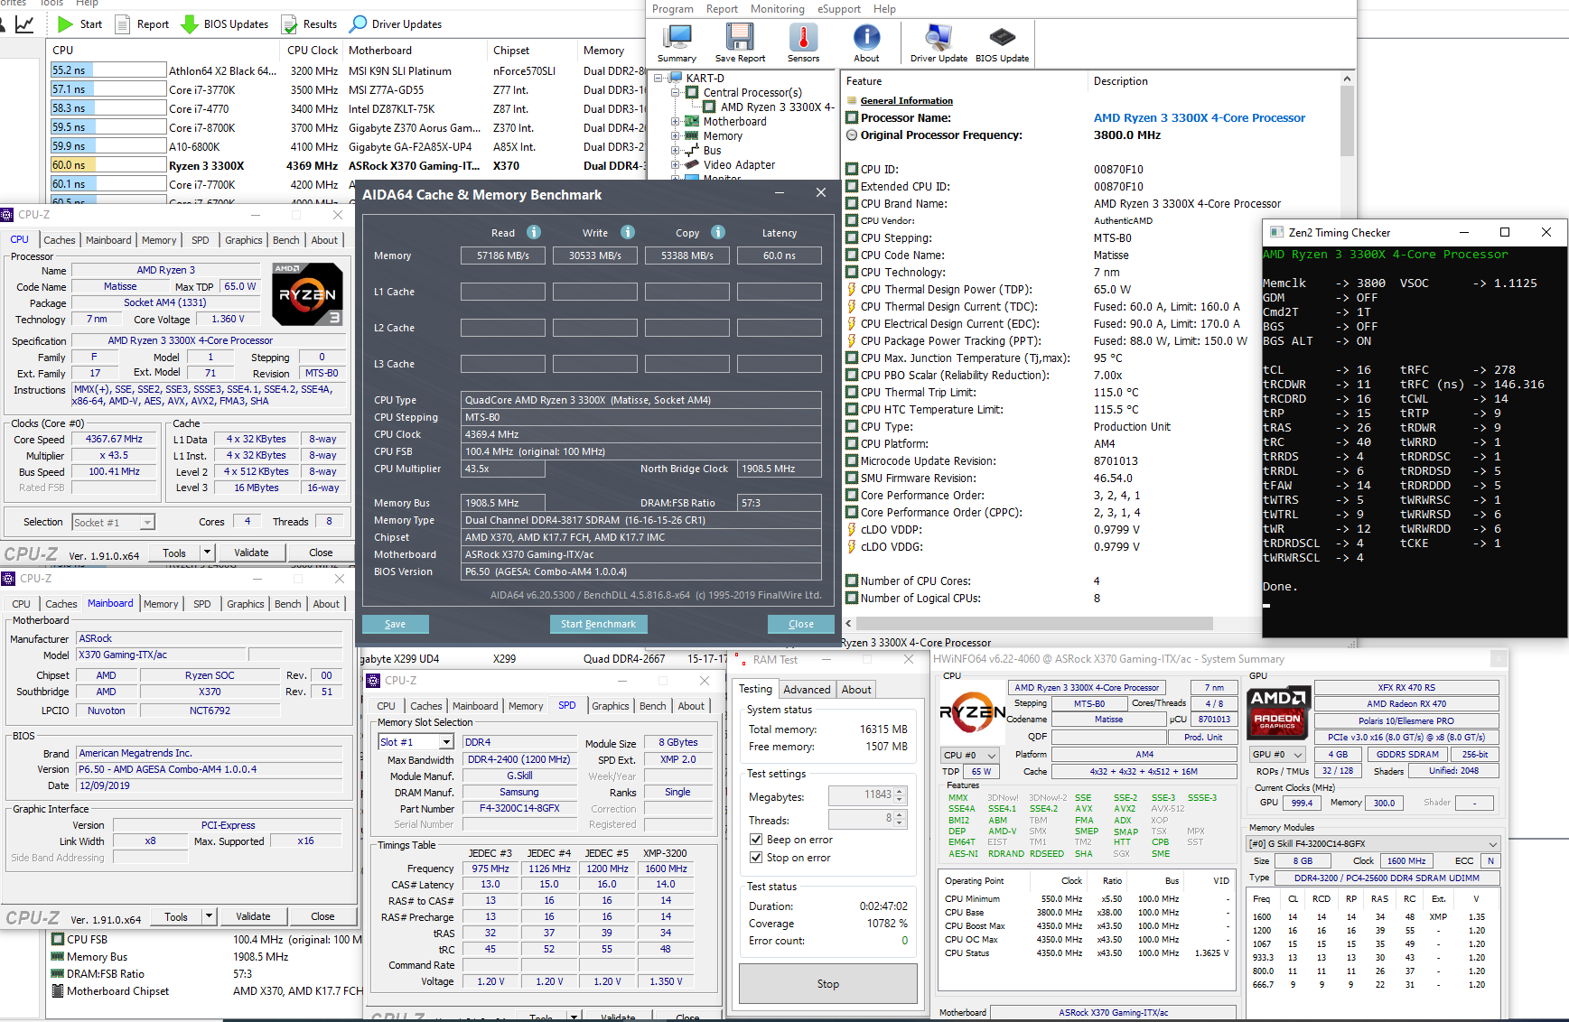
Task: Expand the Bus tree node
Action: point(676,151)
